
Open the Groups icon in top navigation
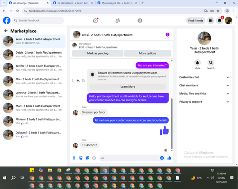(139, 20)
